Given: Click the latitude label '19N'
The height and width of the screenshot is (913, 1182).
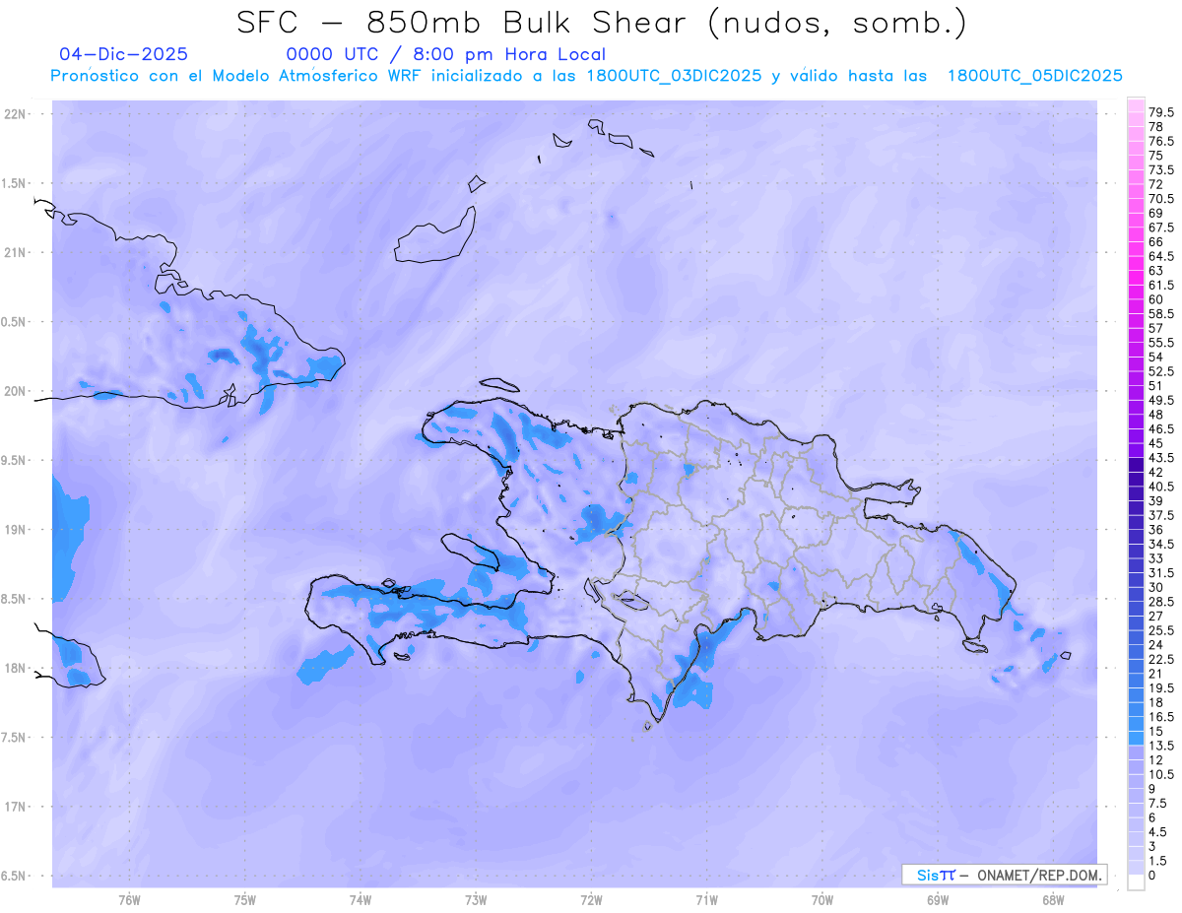Looking at the screenshot, I should click(x=16, y=530).
